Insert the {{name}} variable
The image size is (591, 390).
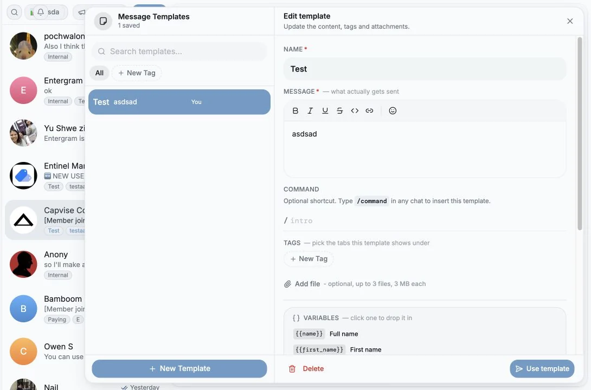point(309,334)
